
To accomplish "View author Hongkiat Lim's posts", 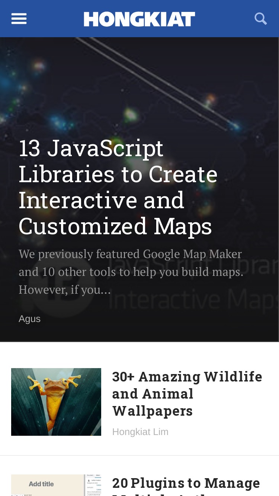I will pyautogui.click(x=140, y=432).
